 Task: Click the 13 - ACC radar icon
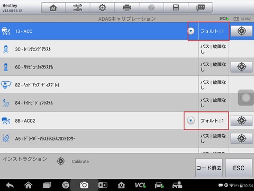[6, 31]
